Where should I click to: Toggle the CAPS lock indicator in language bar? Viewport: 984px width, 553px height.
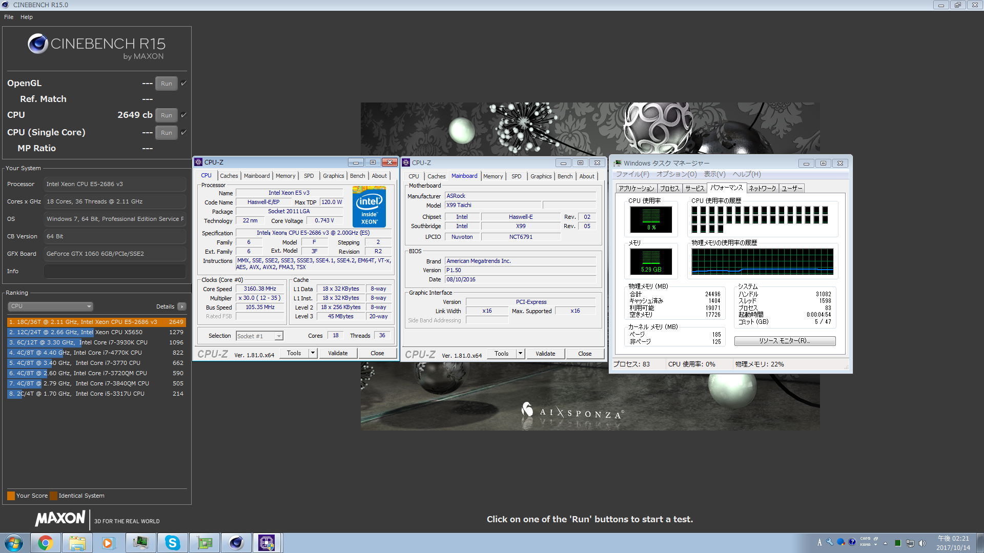865,539
